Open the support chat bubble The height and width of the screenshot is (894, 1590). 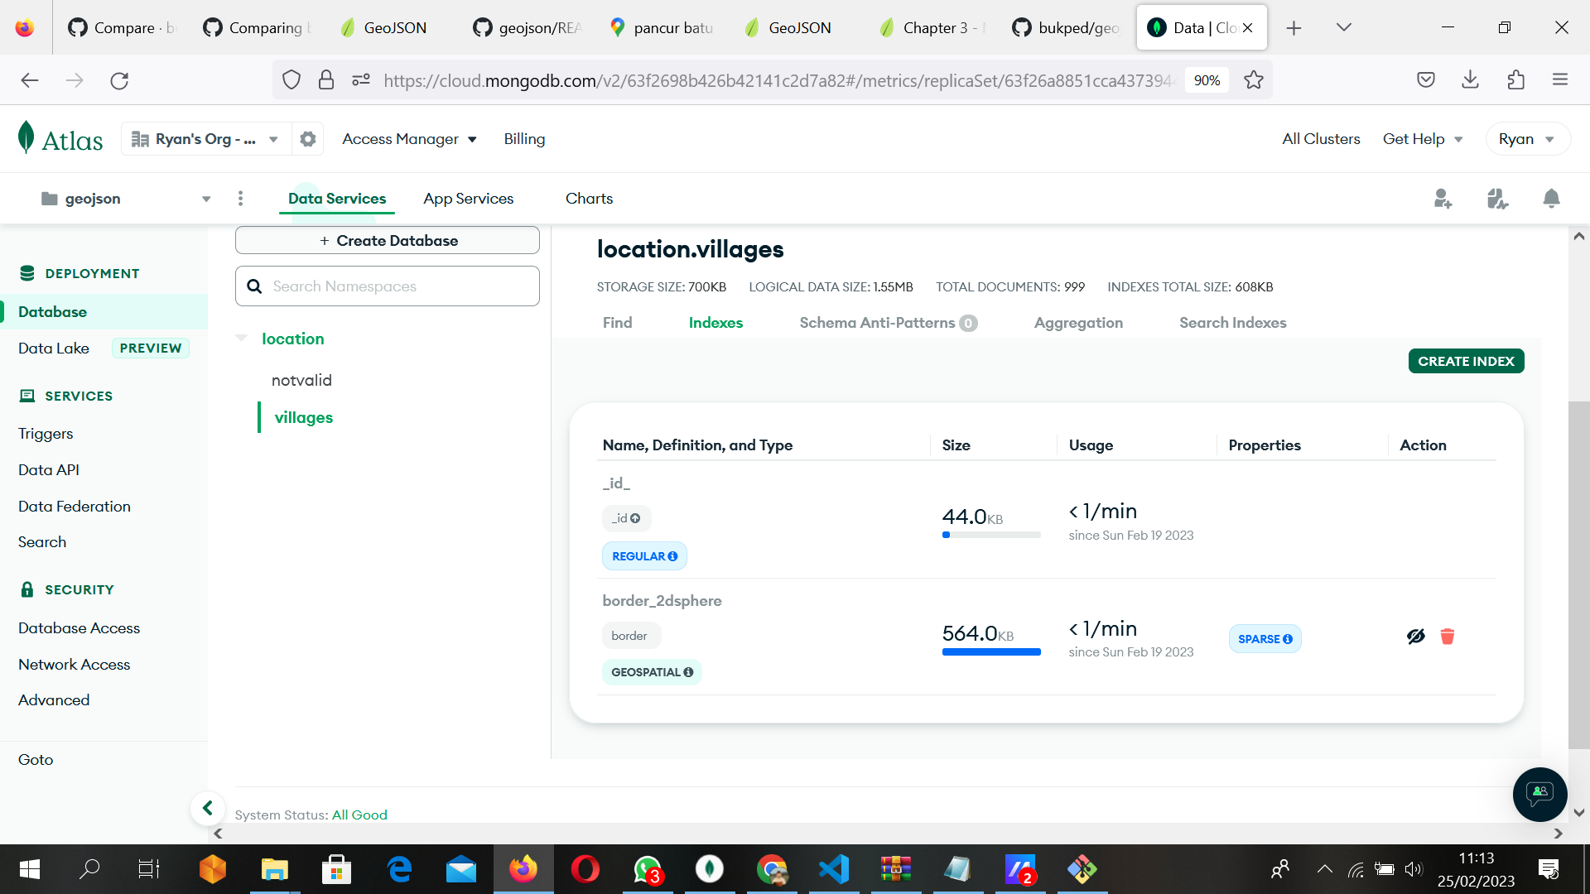pos(1539,794)
